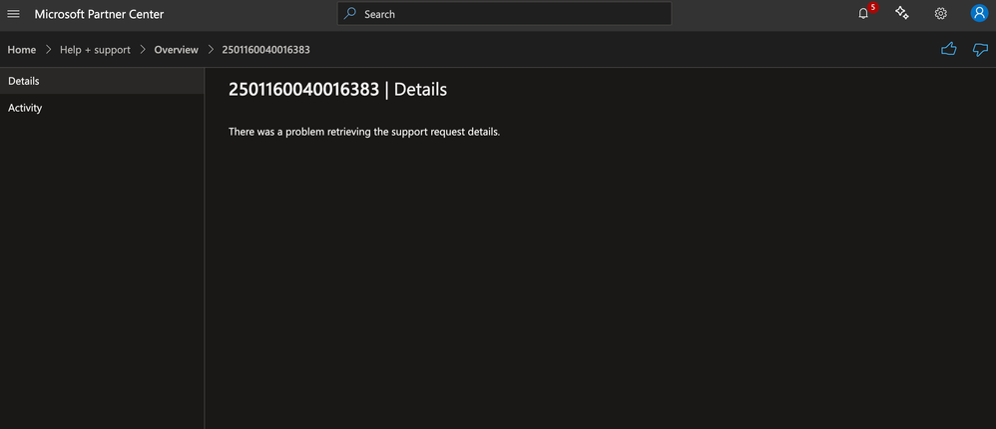Give thumbs down feedback
The height and width of the screenshot is (429, 996).
(x=980, y=50)
